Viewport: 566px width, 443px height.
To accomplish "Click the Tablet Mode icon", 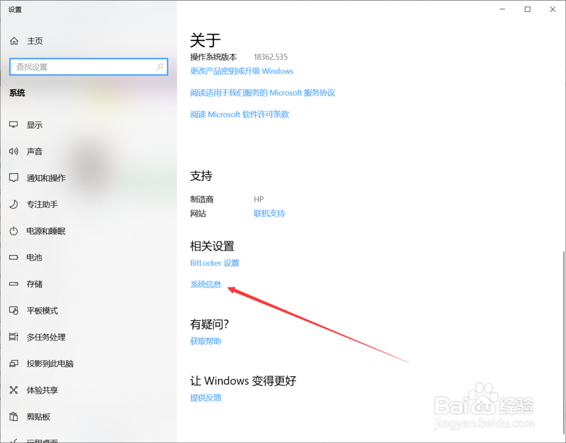I will coord(14,310).
